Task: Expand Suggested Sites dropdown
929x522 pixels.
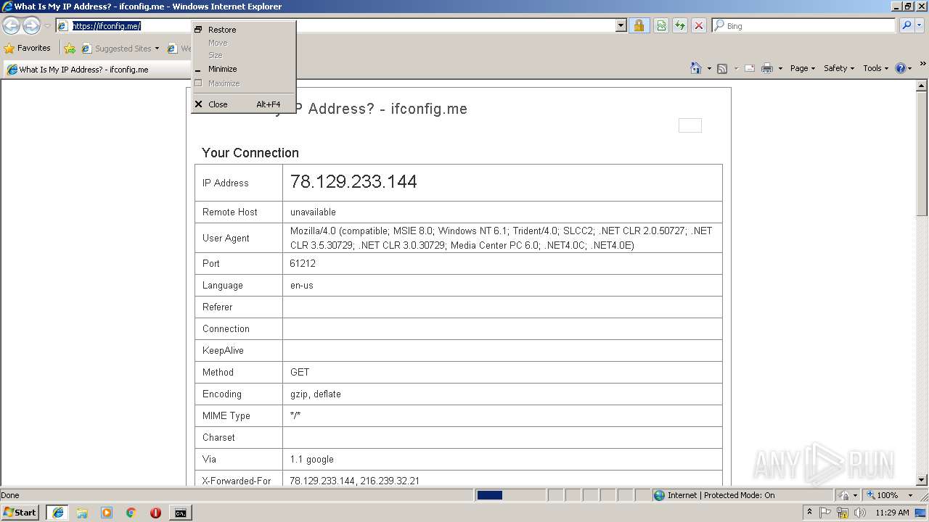Action: [157, 49]
